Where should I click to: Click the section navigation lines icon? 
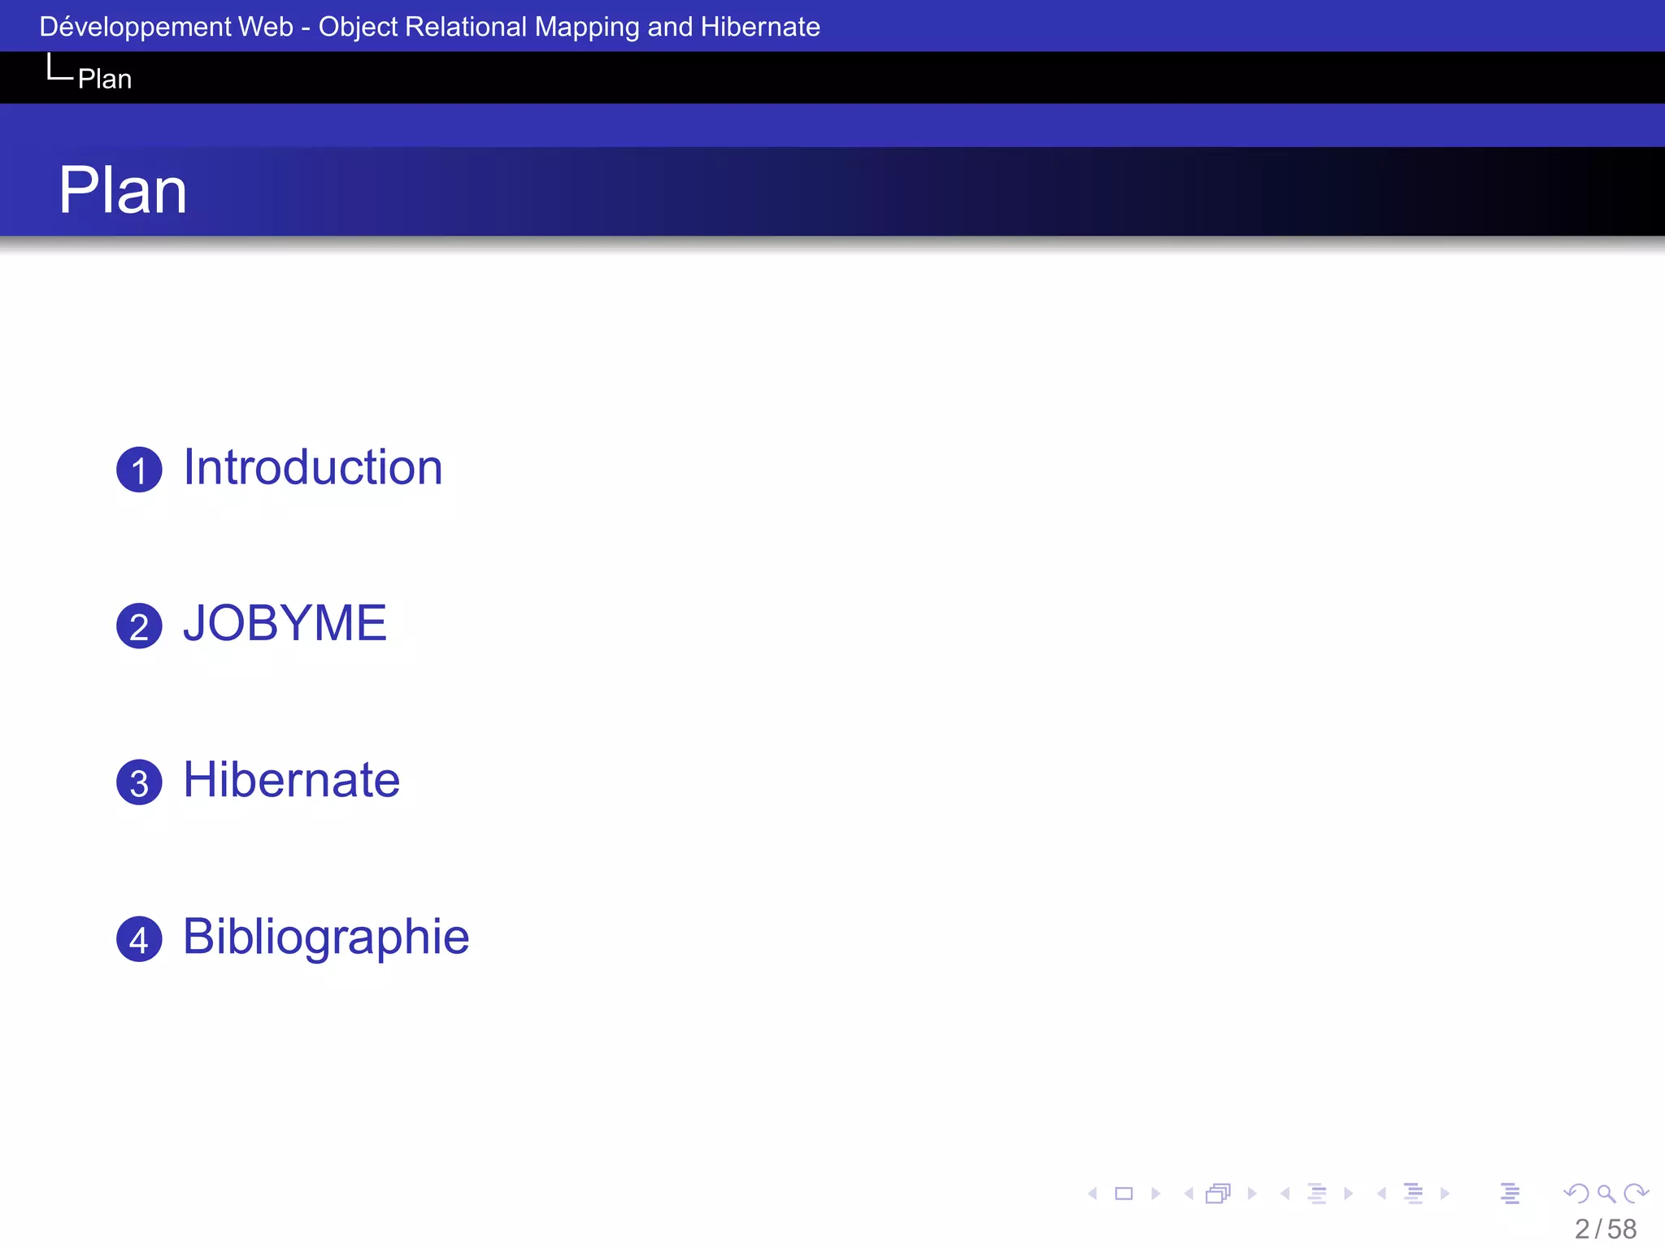[x=1414, y=1194]
